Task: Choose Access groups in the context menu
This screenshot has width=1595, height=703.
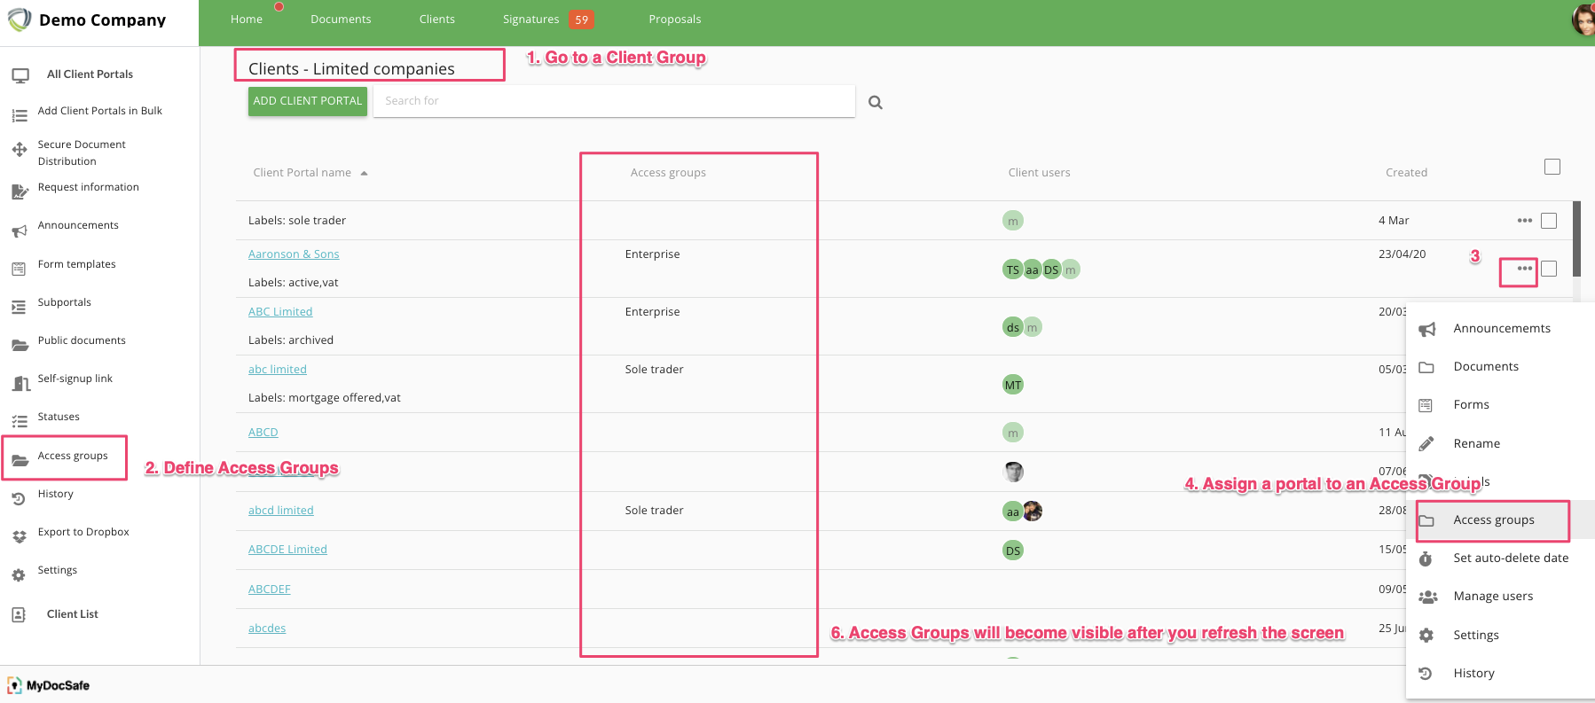Action: point(1493,520)
